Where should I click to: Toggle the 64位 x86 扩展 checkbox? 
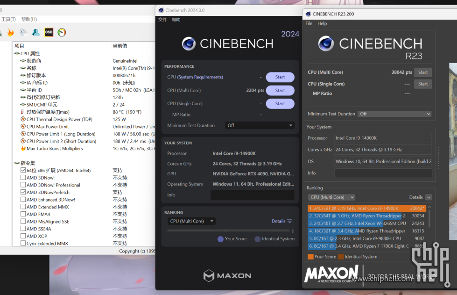[23, 170]
